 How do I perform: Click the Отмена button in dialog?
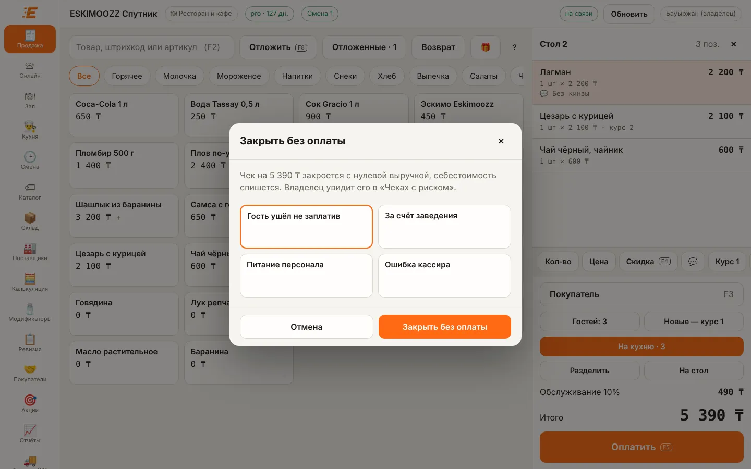pyautogui.click(x=306, y=327)
